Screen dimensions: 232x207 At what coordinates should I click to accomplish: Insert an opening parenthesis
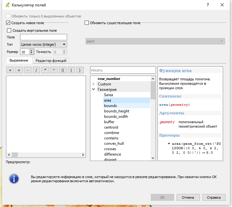[x=71, y=70]
